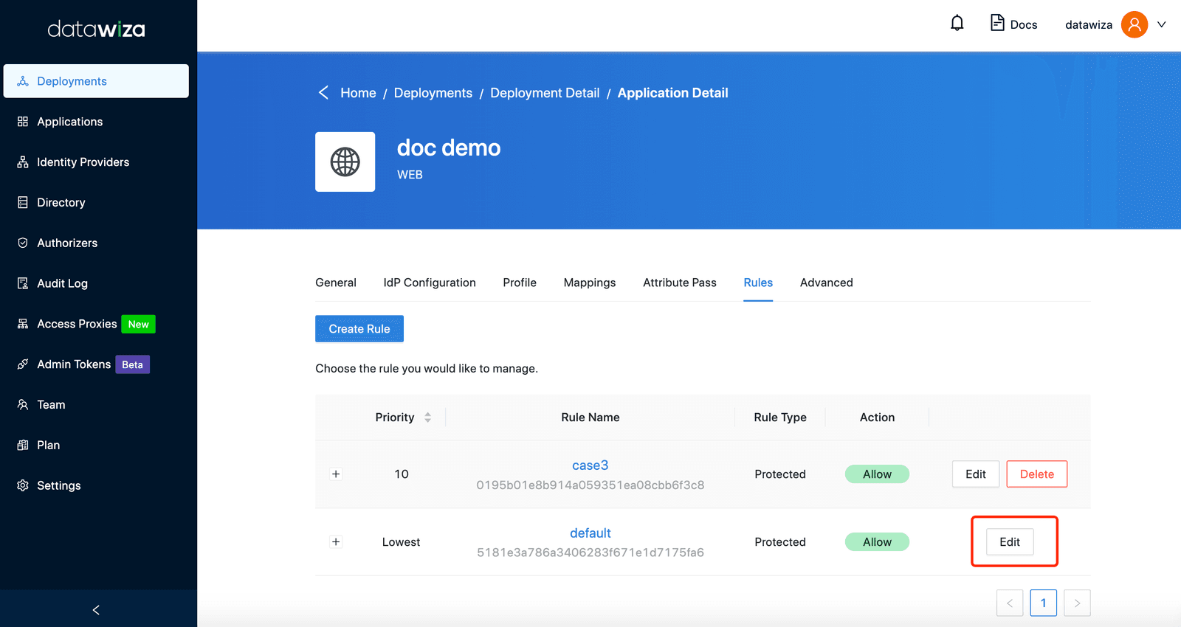The image size is (1181, 627).
Task: Switch to the Advanced tab
Action: [x=826, y=283]
